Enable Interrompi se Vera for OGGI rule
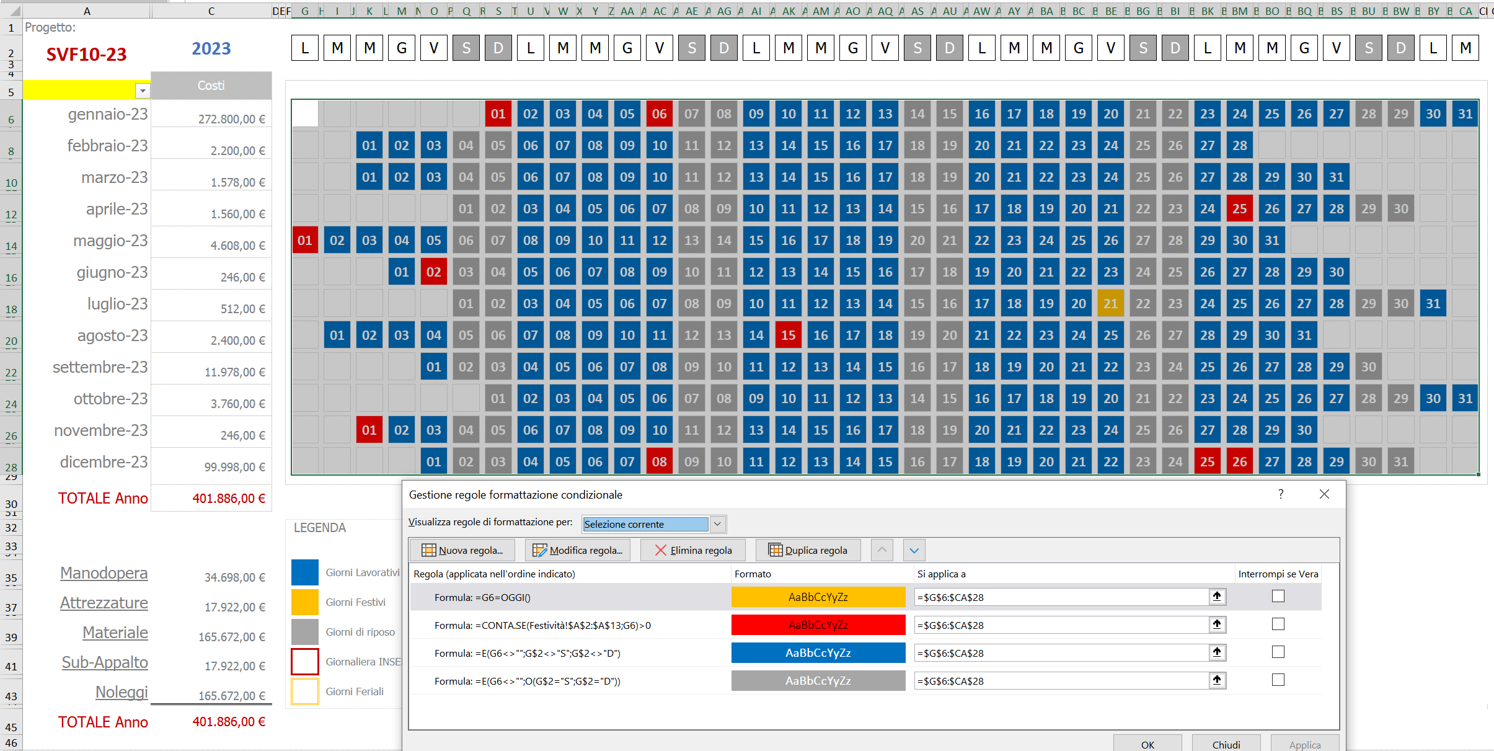 click(x=1278, y=596)
